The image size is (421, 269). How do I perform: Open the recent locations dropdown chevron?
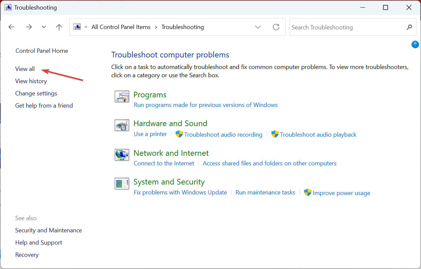[44, 27]
